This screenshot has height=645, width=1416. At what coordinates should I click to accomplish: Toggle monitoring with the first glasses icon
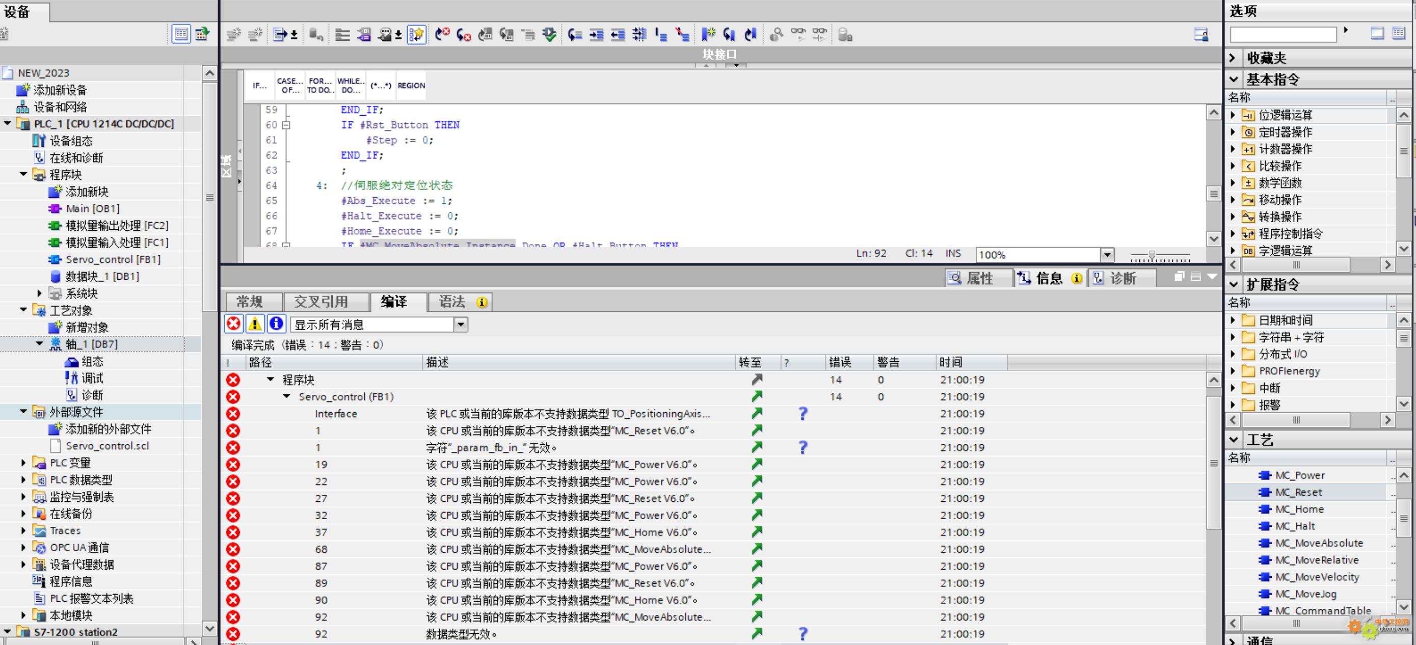798,35
